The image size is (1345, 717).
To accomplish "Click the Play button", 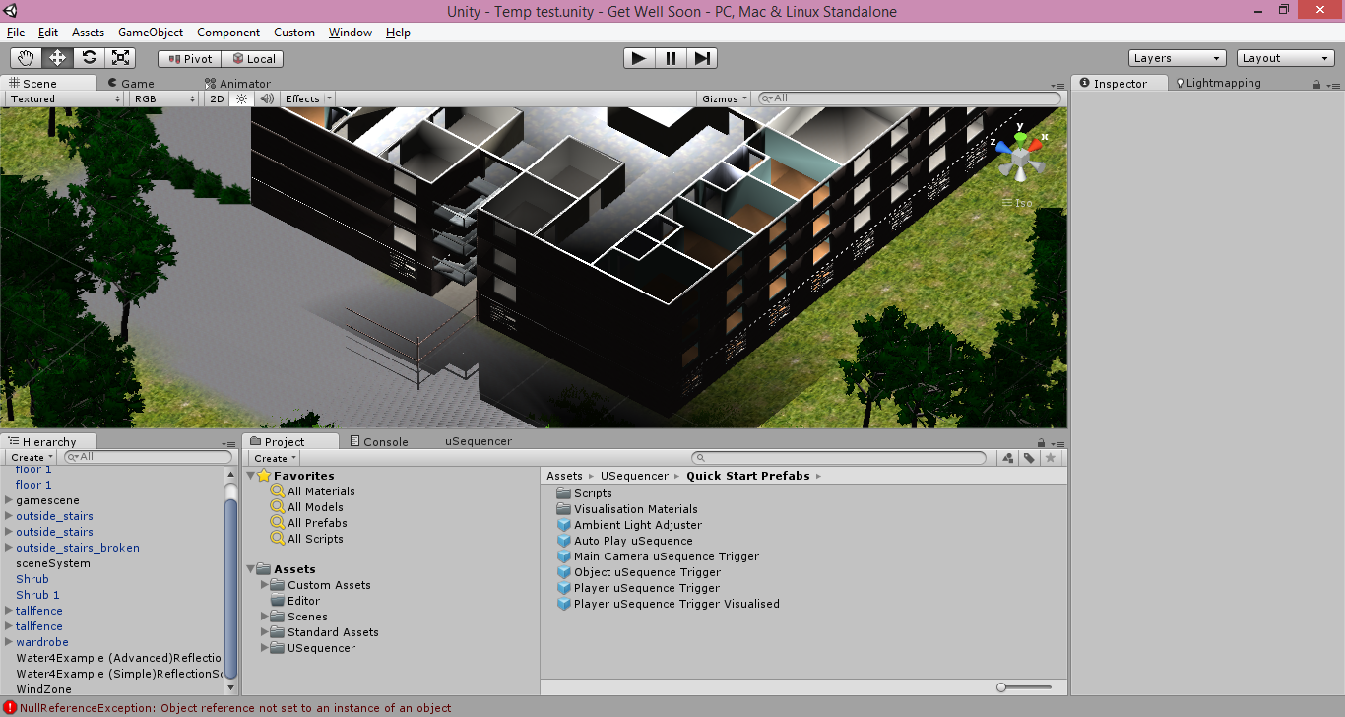I will 639,58.
